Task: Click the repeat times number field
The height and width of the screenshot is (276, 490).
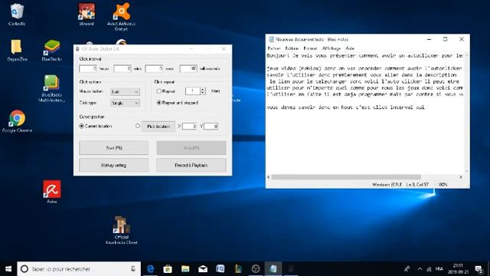Action: pyautogui.click(x=193, y=91)
